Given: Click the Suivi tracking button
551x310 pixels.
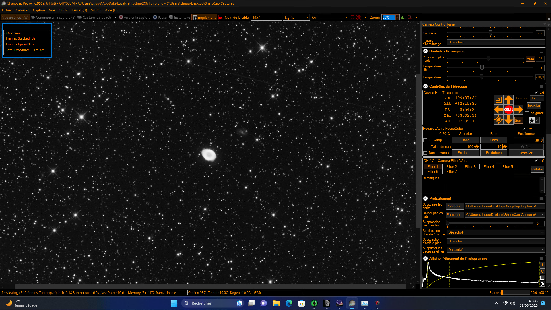Looking at the screenshot, I should pos(518,121).
